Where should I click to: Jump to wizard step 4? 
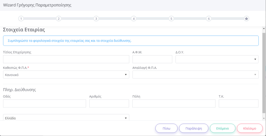tap(134, 18)
